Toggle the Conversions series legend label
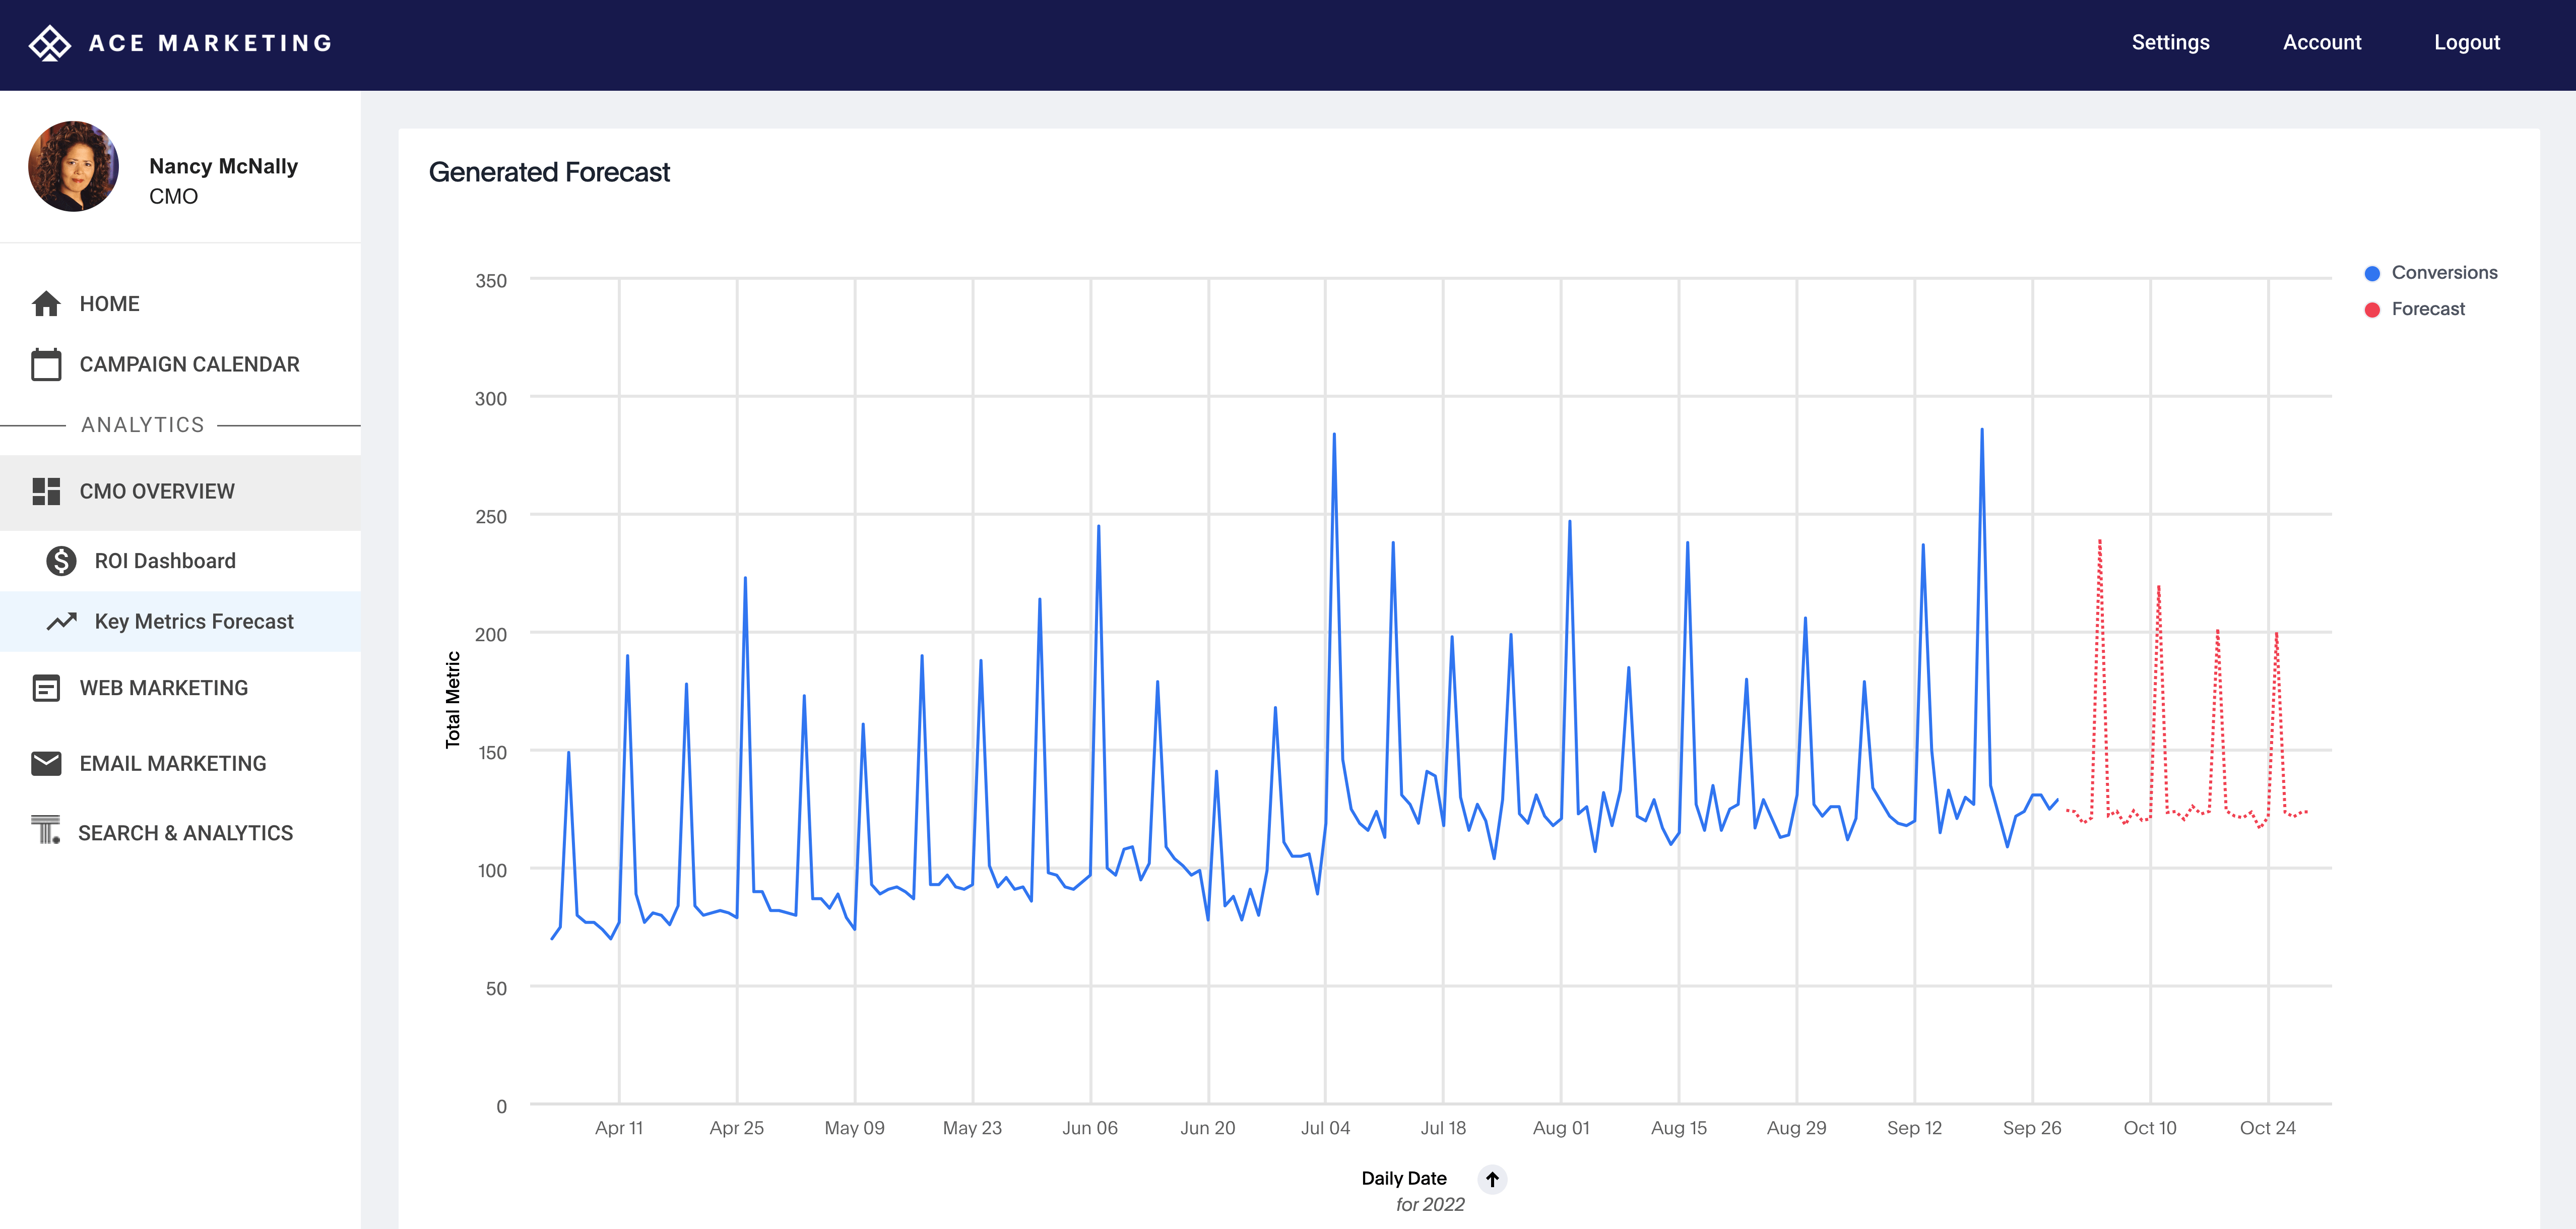The width and height of the screenshot is (2576, 1229). [x=2444, y=273]
